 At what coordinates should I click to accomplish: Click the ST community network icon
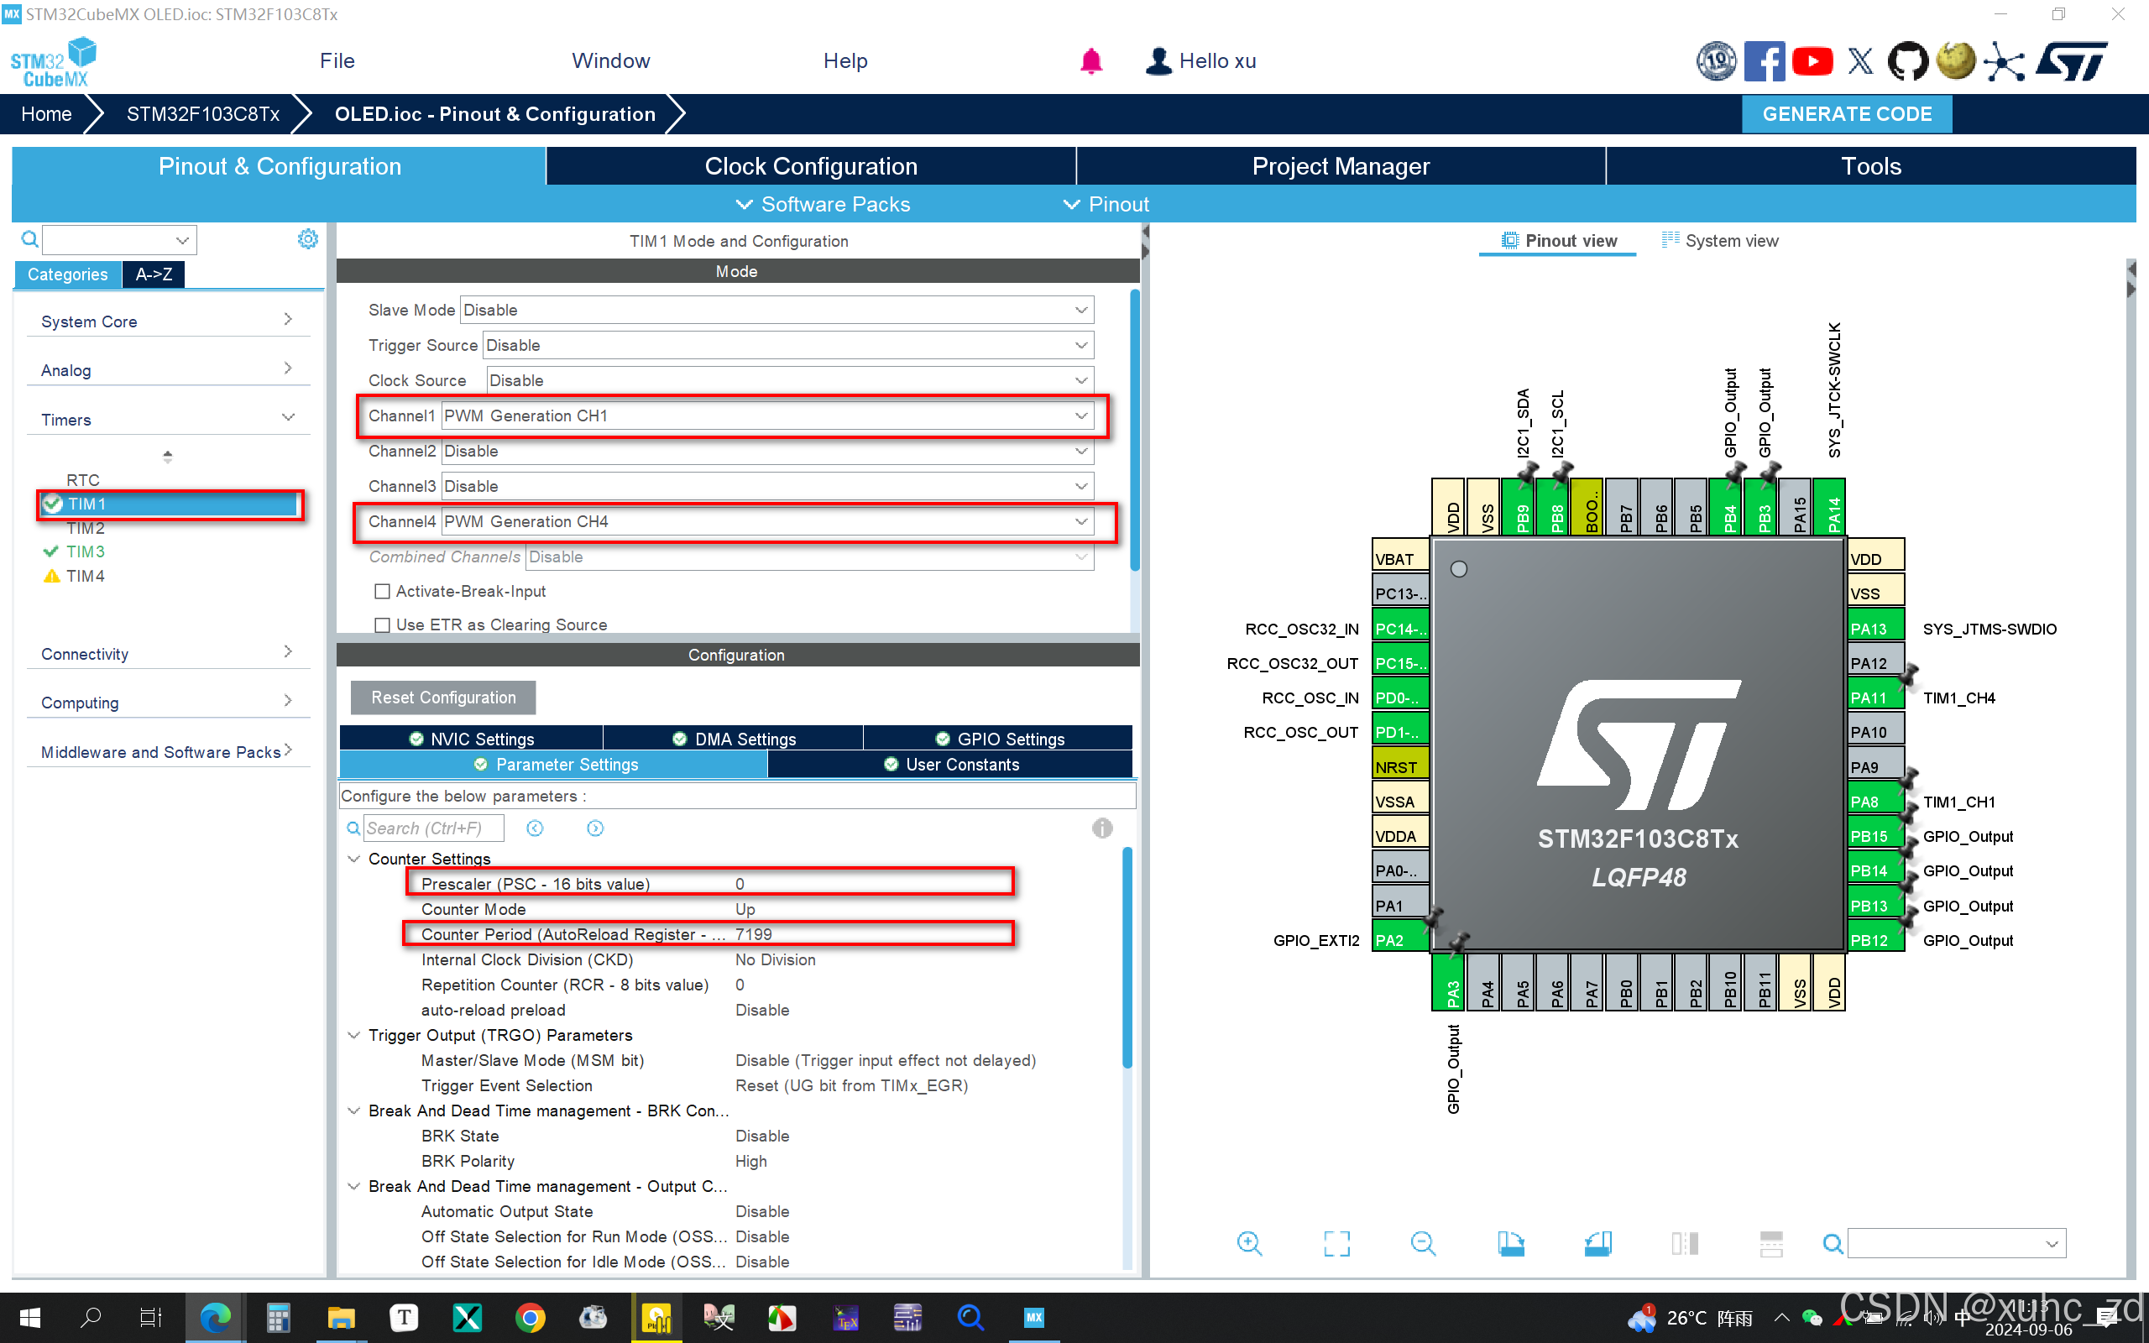pyautogui.click(x=2005, y=61)
